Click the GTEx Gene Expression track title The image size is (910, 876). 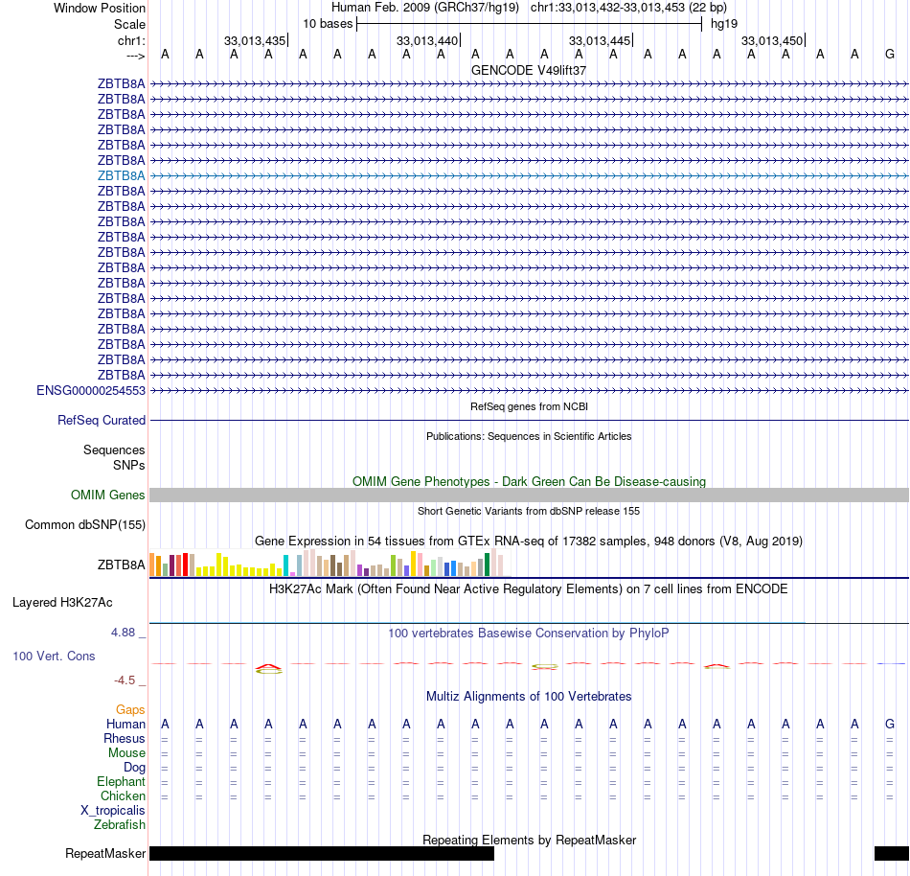click(529, 542)
